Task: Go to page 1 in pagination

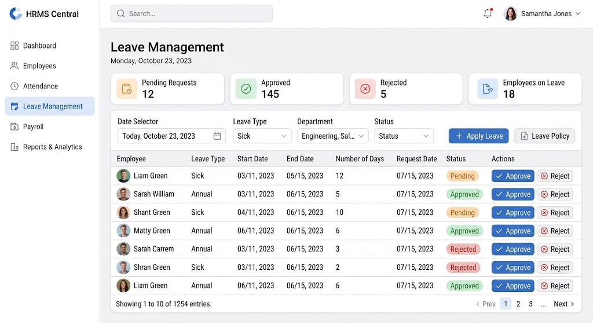Action: tap(506, 304)
